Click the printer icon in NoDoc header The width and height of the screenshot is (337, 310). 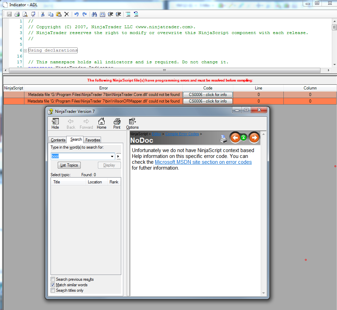click(x=224, y=139)
